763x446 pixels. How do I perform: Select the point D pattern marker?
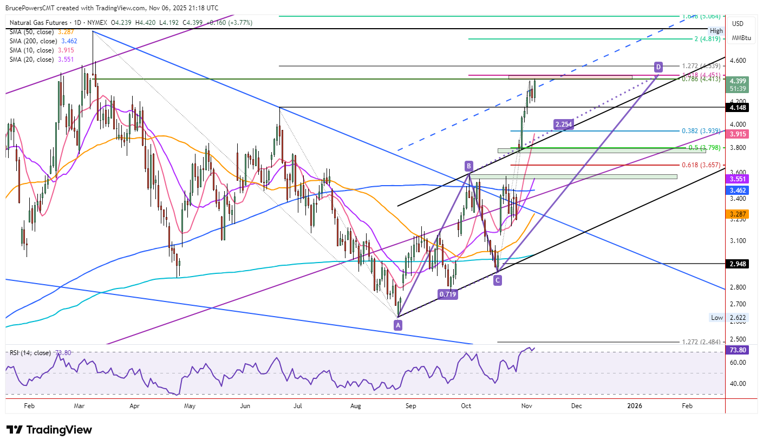point(658,67)
